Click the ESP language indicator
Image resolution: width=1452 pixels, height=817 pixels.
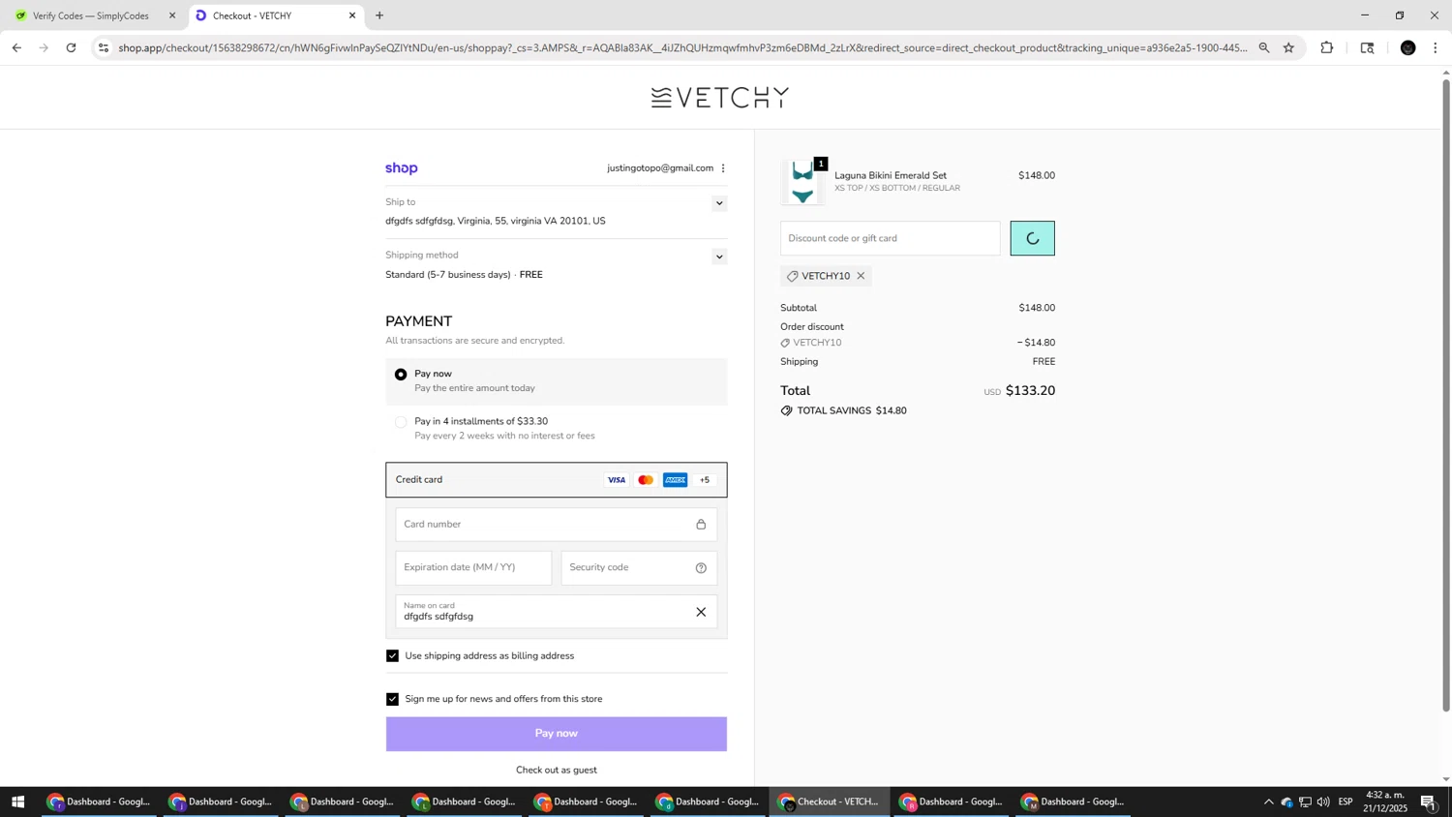coord(1346,802)
